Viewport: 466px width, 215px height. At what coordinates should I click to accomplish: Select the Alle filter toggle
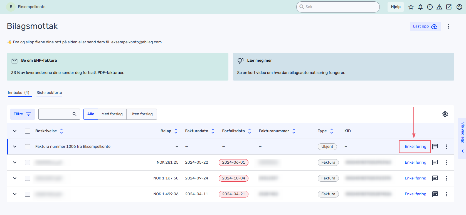91,114
